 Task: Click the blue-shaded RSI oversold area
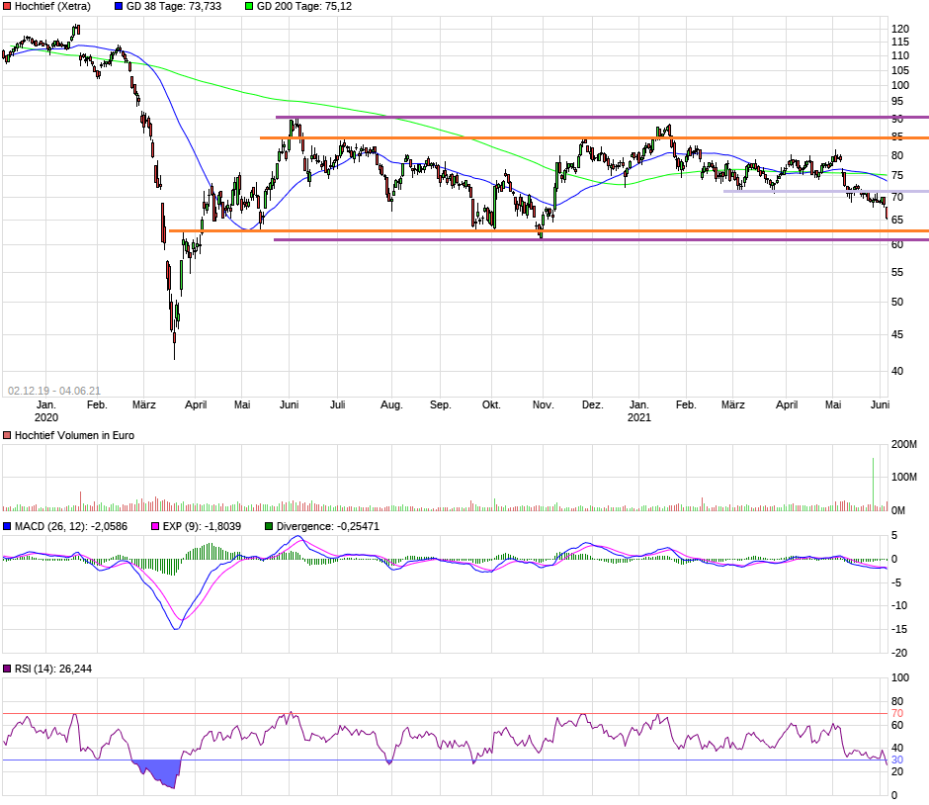(x=160, y=772)
